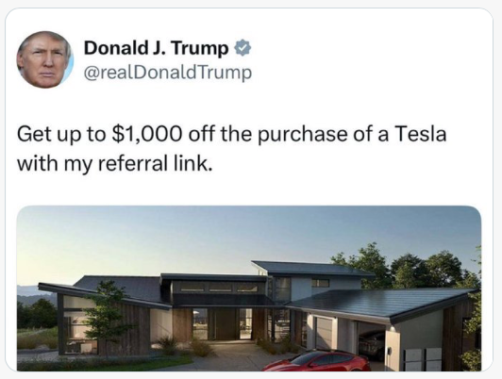Visit the @realDonaldTrump handle
The width and height of the screenshot is (502, 379).
coord(168,73)
